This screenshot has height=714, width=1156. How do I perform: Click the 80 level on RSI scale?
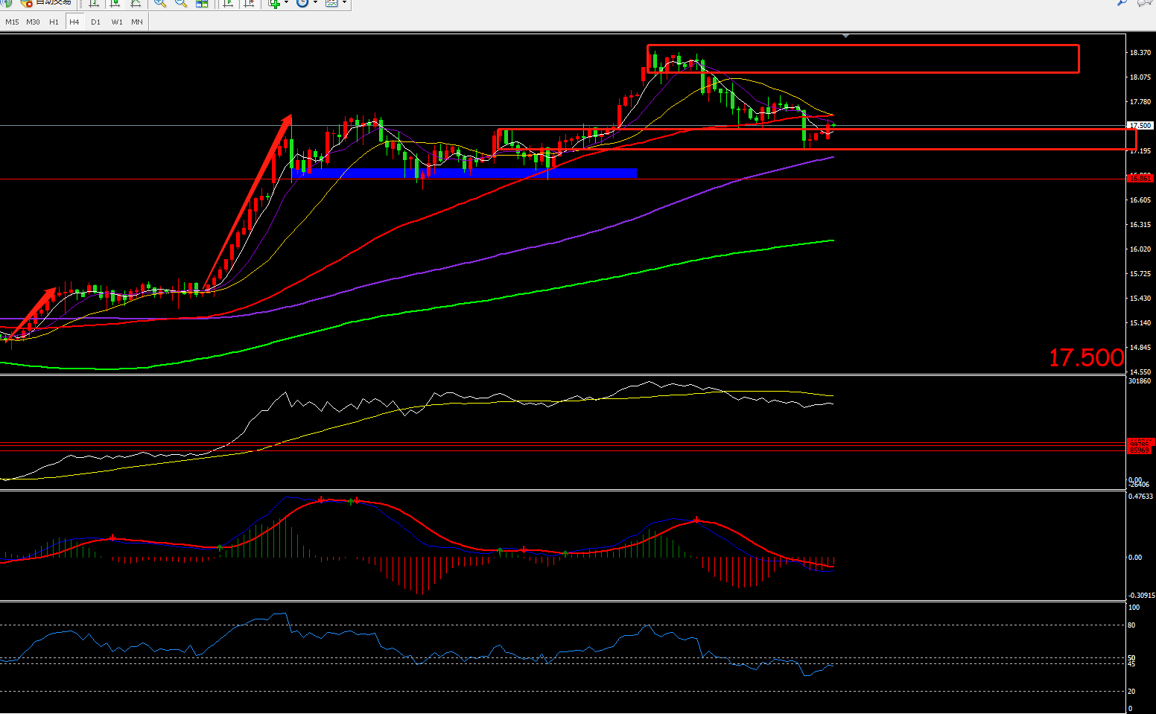[x=1131, y=625]
